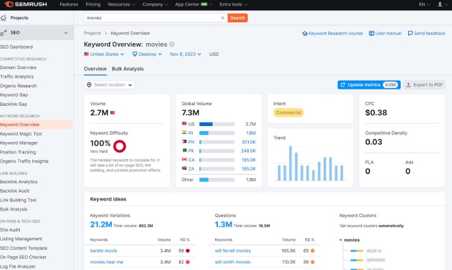Viewport: 452px width, 270px height.
Task: Click the red Keyword Difficulty ring
Action: pos(119,146)
